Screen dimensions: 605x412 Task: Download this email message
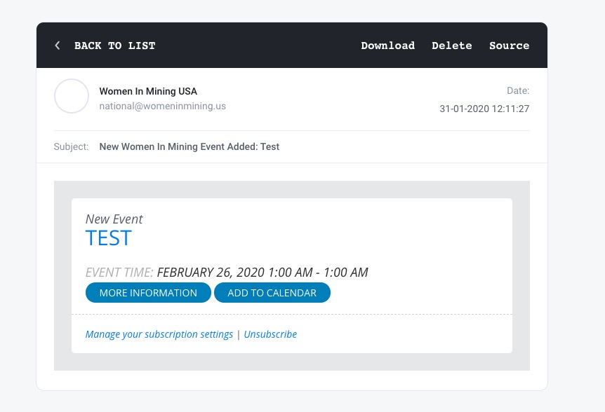[387, 46]
